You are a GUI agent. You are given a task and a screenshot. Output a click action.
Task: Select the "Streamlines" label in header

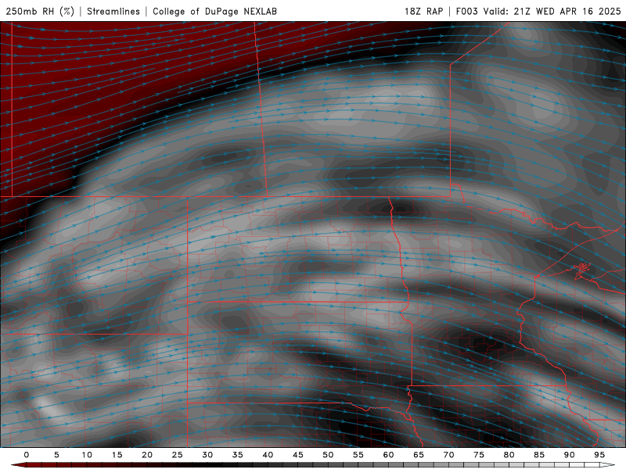[113, 11]
